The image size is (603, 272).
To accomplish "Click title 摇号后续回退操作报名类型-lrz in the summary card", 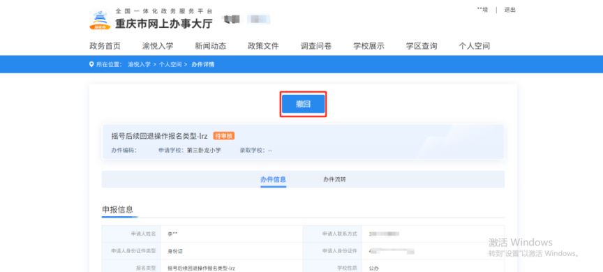I will 159,136.
